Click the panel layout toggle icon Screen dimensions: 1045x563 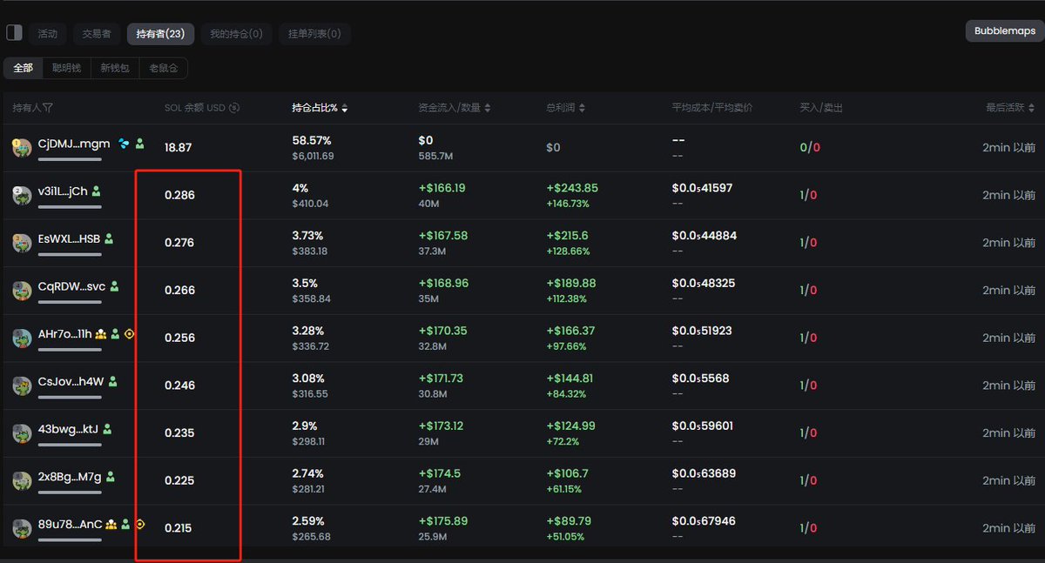coord(14,33)
